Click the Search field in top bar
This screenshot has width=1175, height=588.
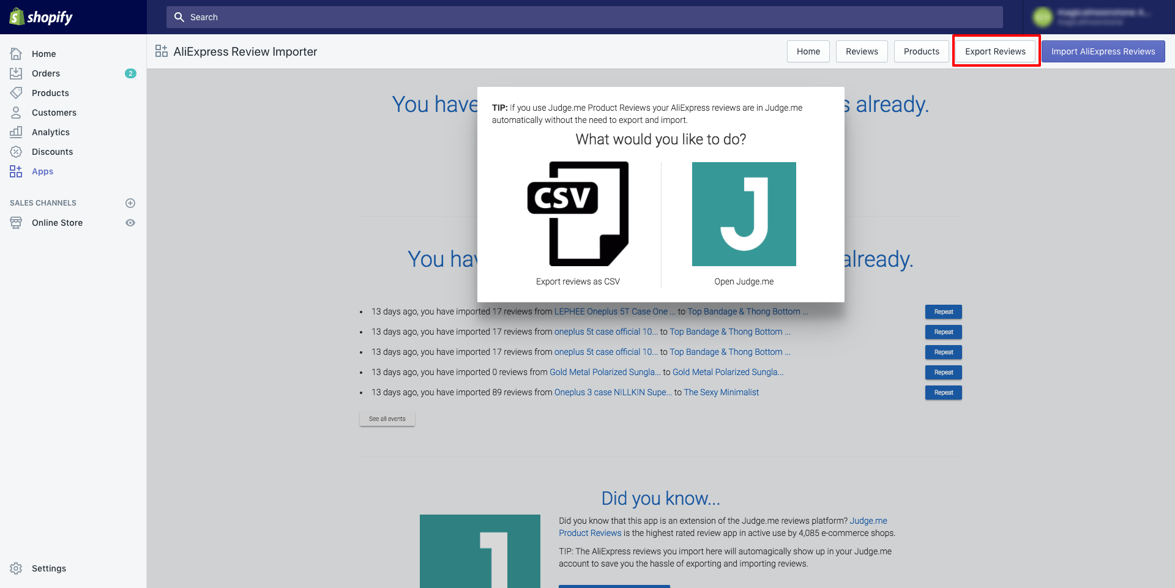[584, 17]
